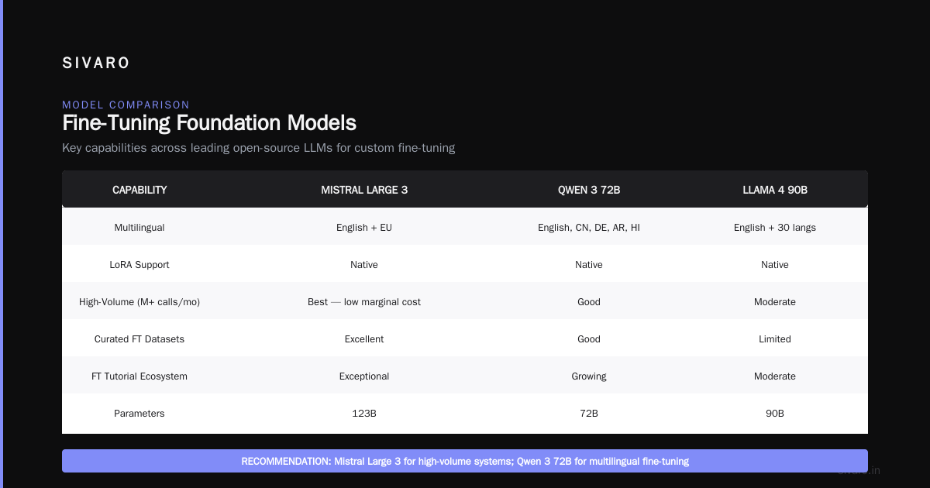Click Moderate in the FT Tutorial Ecosystem row
The height and width of the screenshot is (488, 930).
775,376
